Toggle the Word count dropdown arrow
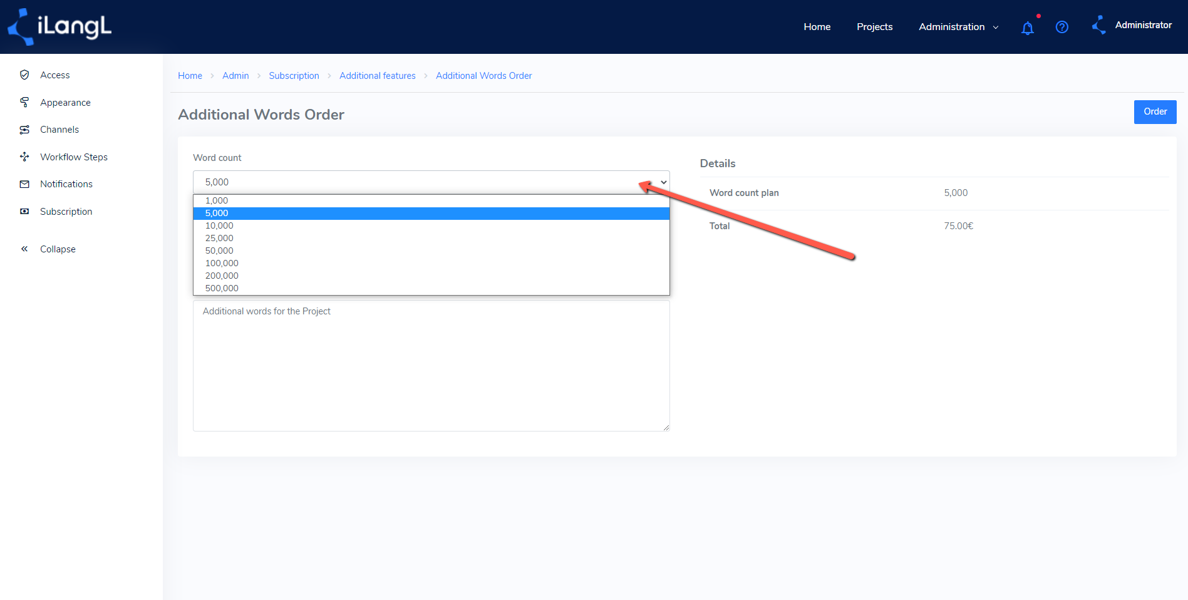Screen dimensions: 1188x600 [x=663, y=182]
